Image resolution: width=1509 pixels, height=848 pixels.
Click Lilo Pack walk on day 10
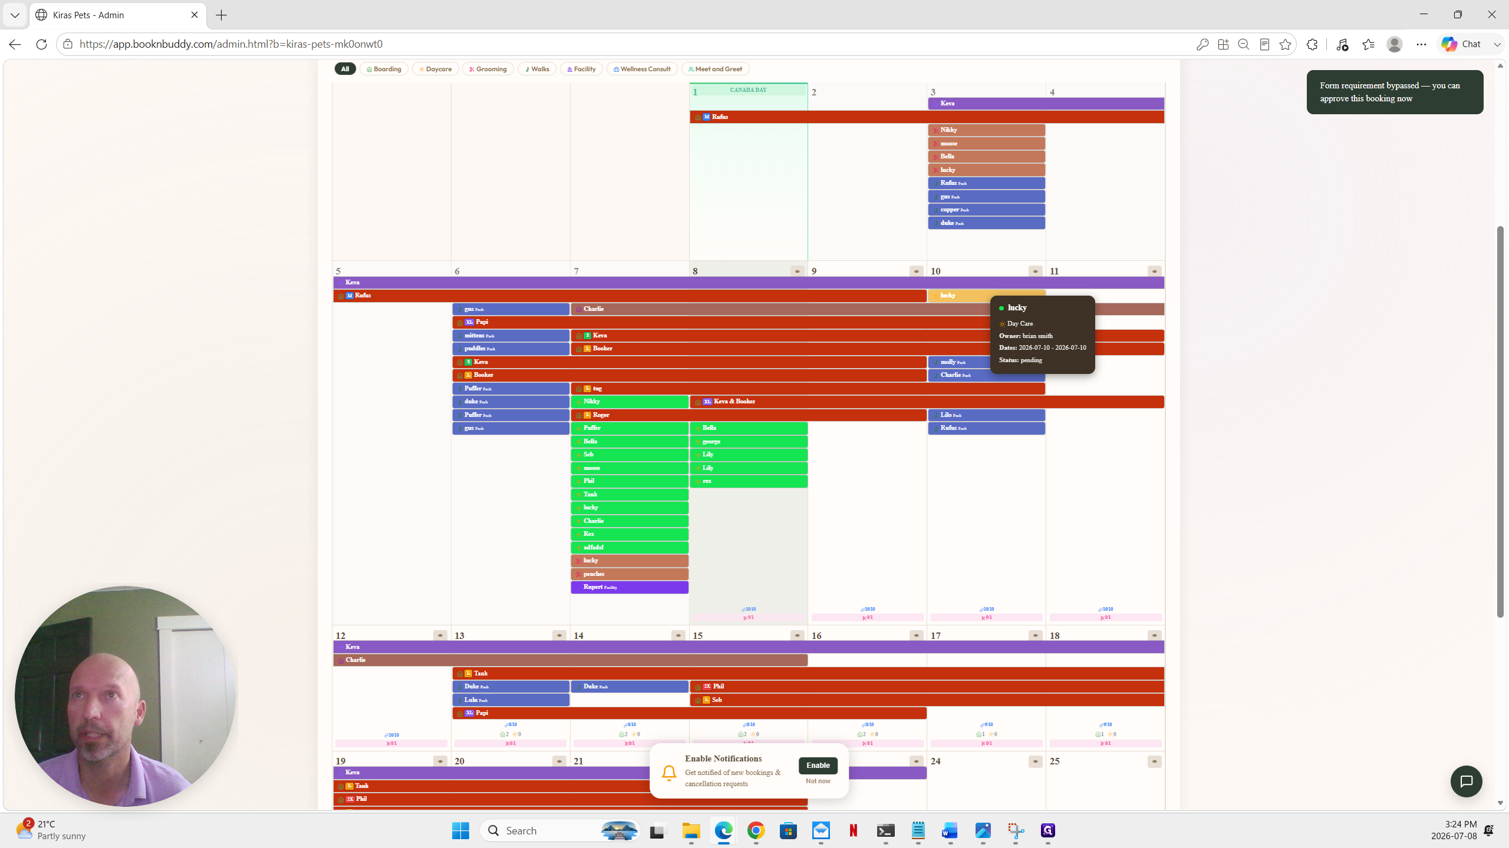(986, 415)
